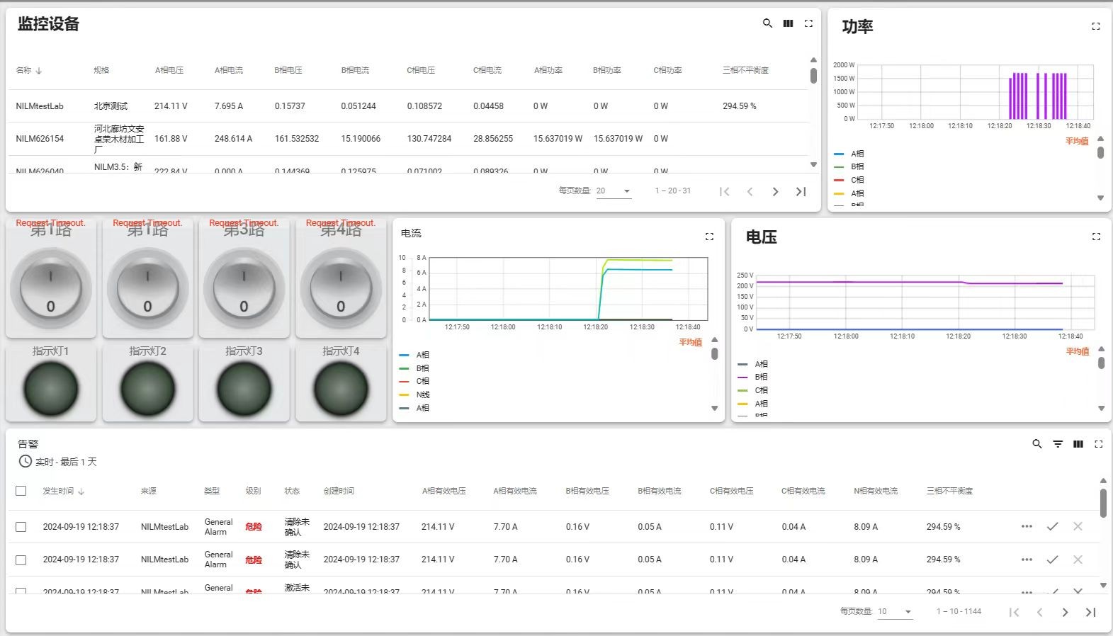Click the search icon in 告警 panel

(x=1037, y=444)
